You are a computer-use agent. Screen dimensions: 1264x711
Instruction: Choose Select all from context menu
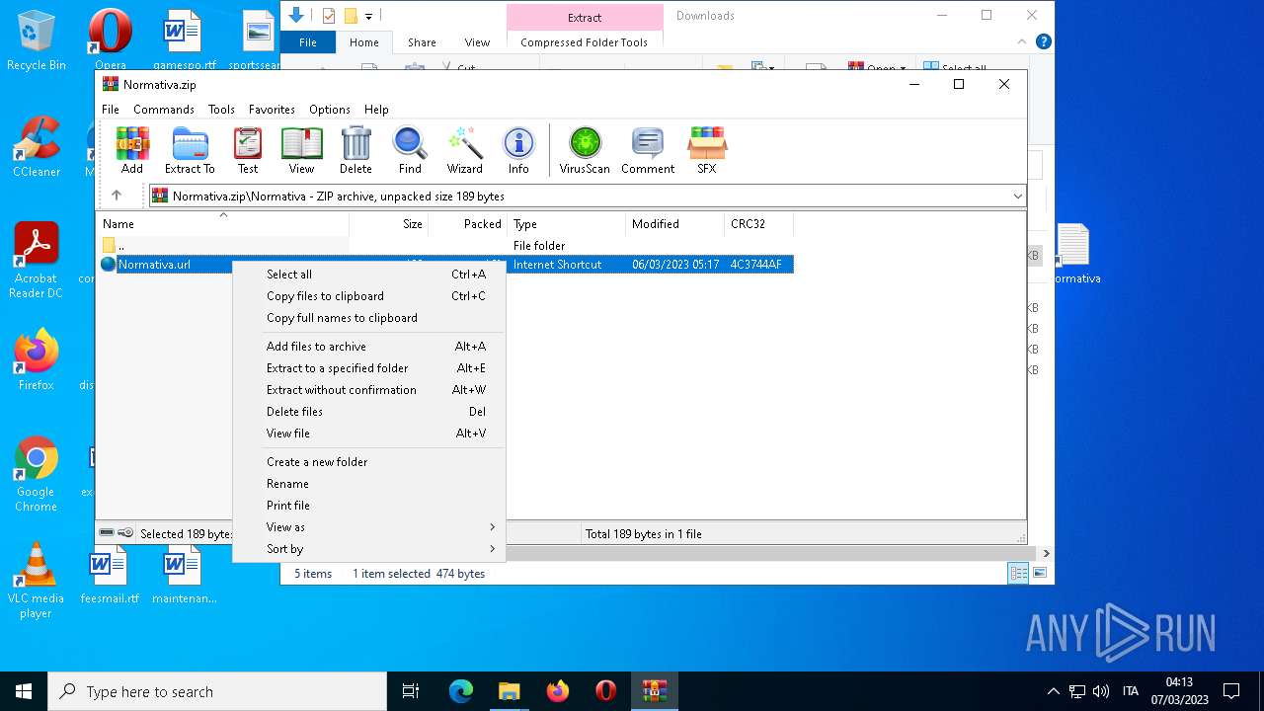pos(369,275)
